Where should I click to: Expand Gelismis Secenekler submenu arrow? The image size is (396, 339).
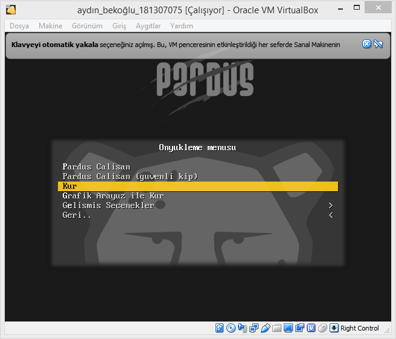point(331,206)
